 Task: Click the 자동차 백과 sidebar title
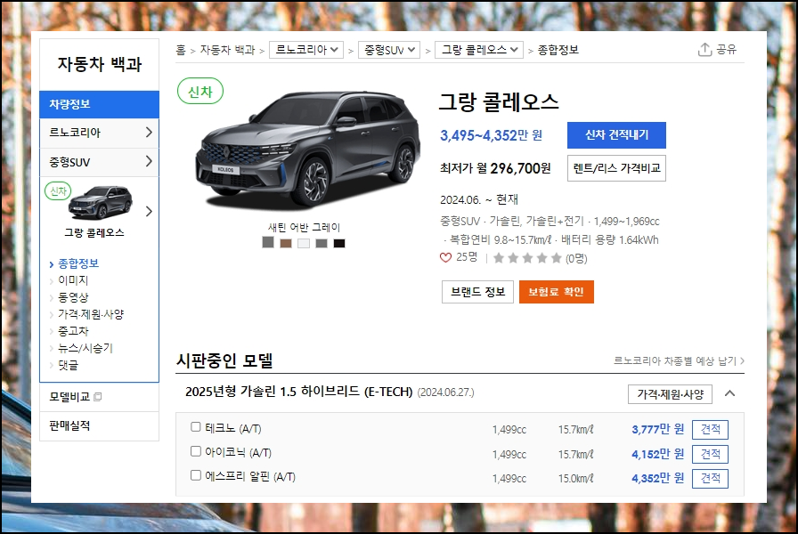(x=99, y=65)
